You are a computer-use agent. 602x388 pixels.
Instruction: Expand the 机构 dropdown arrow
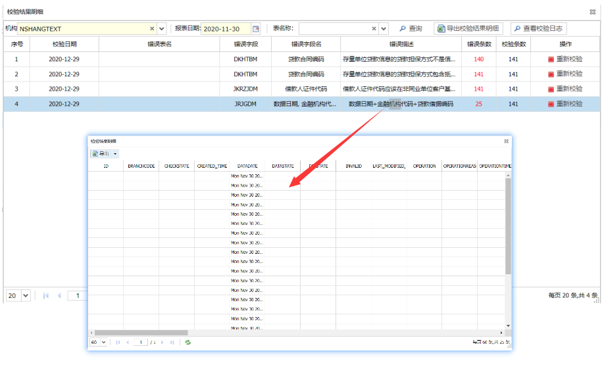coord(162,29)
